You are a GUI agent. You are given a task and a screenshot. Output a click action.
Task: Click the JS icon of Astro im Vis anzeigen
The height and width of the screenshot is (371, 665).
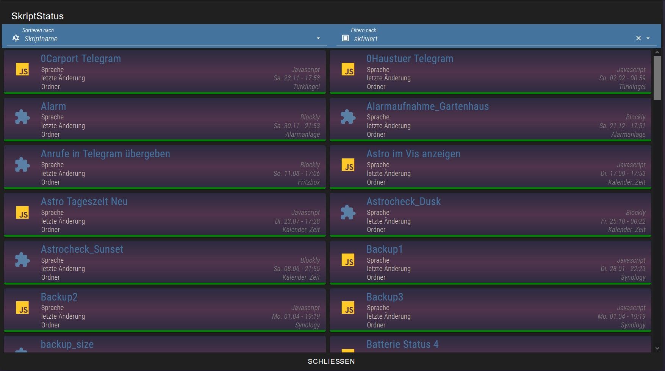[x=348, y=165]
